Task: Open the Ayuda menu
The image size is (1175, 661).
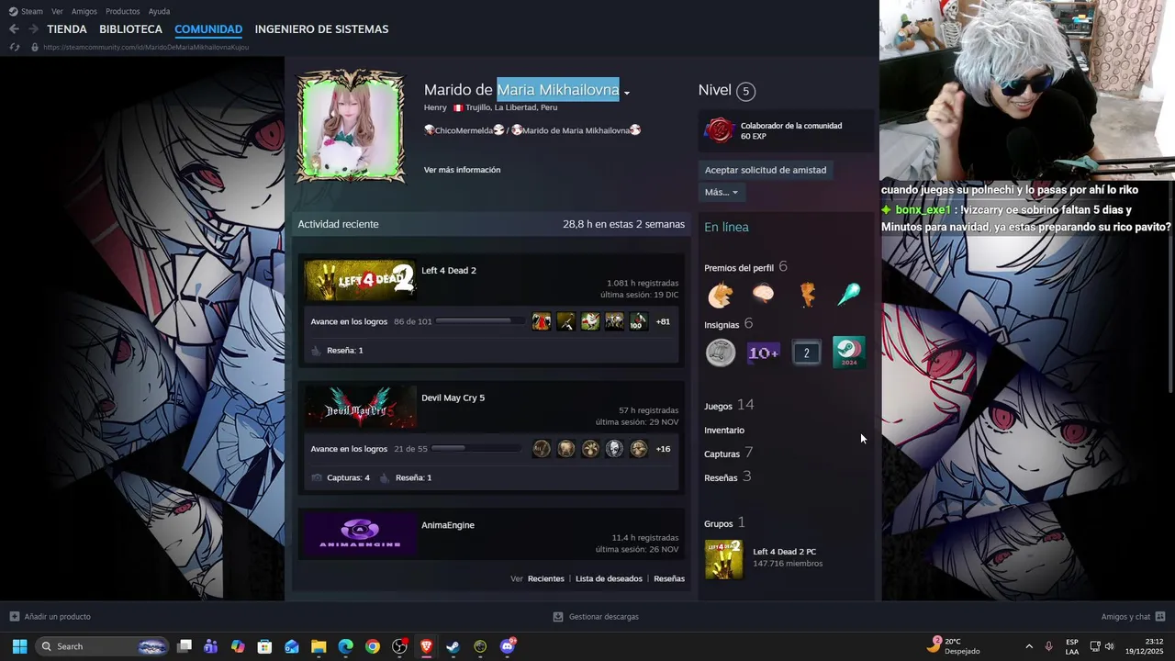Action: (159, 11)
